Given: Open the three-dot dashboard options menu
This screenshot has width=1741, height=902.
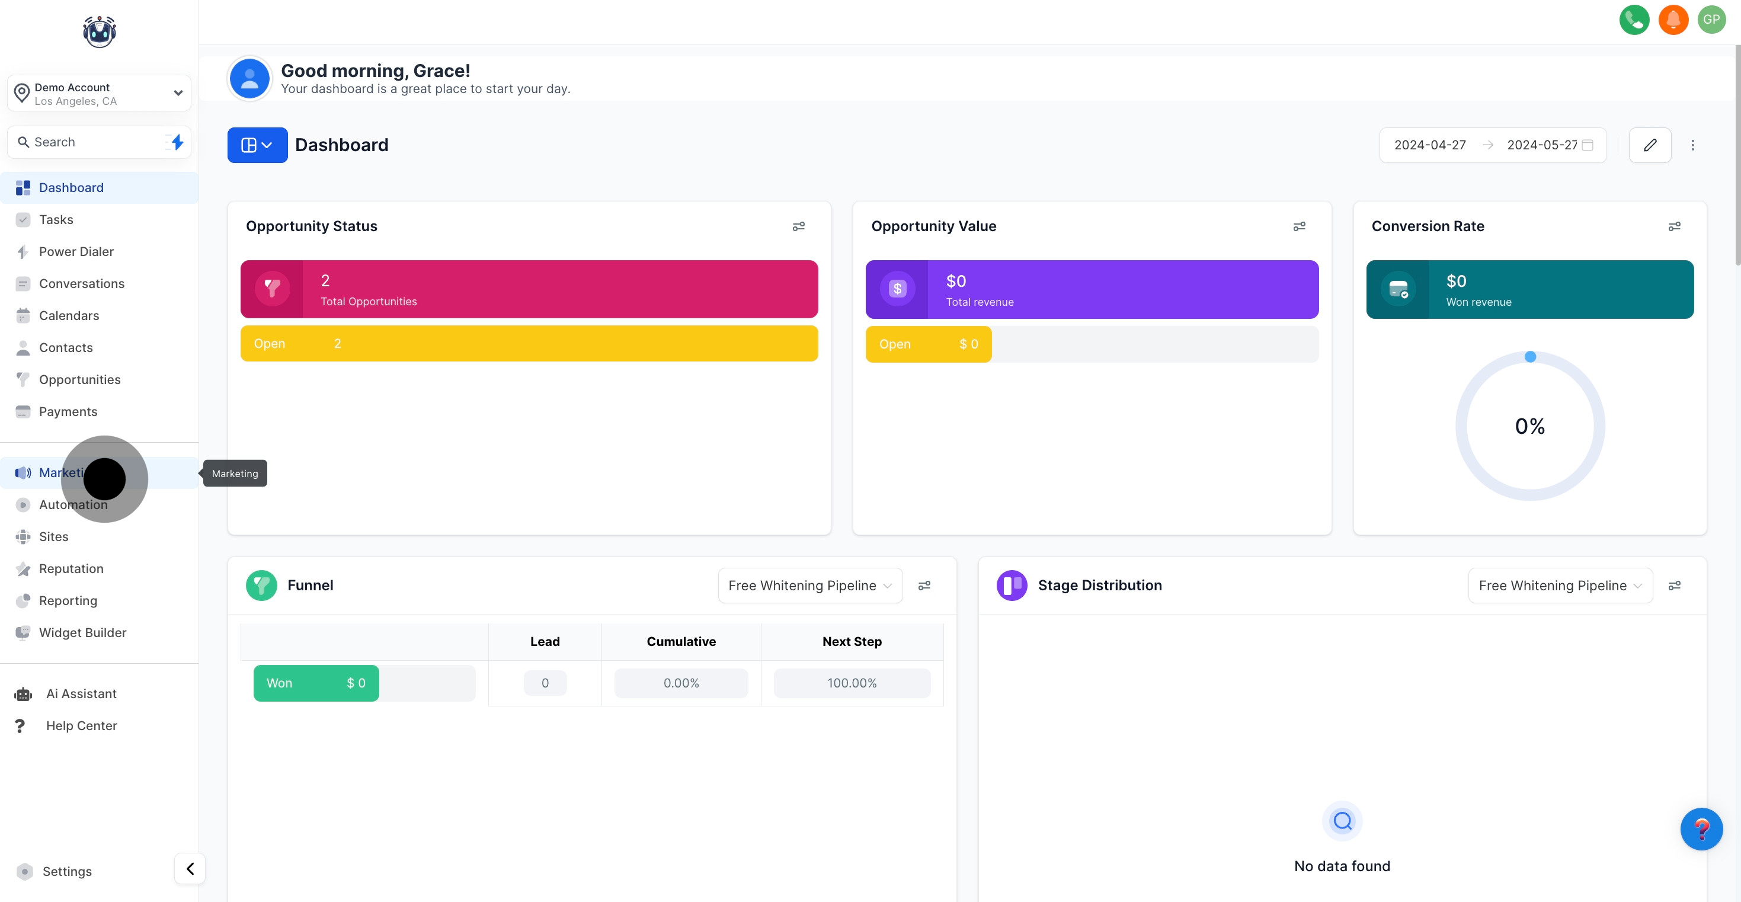Looking at the screenshot, I should pyautogui.click(x=1692, y=145).
